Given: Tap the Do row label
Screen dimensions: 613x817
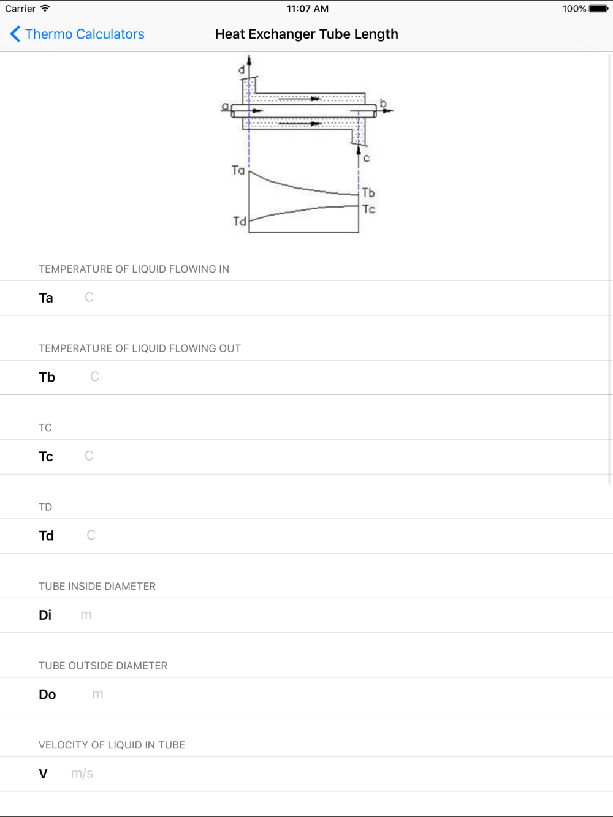Looking at the screenshot, I should click(47, 695).
